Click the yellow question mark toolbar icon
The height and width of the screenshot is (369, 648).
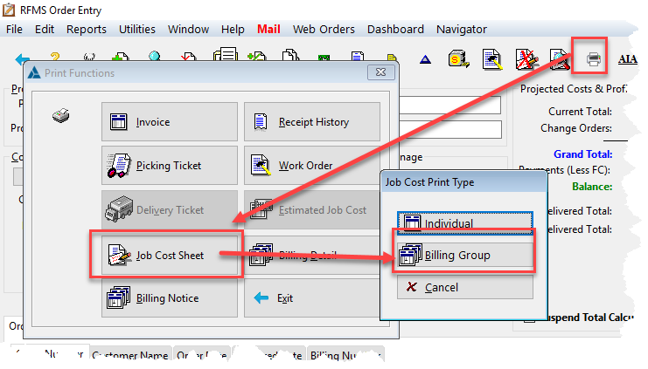click(x=55, y=57)
